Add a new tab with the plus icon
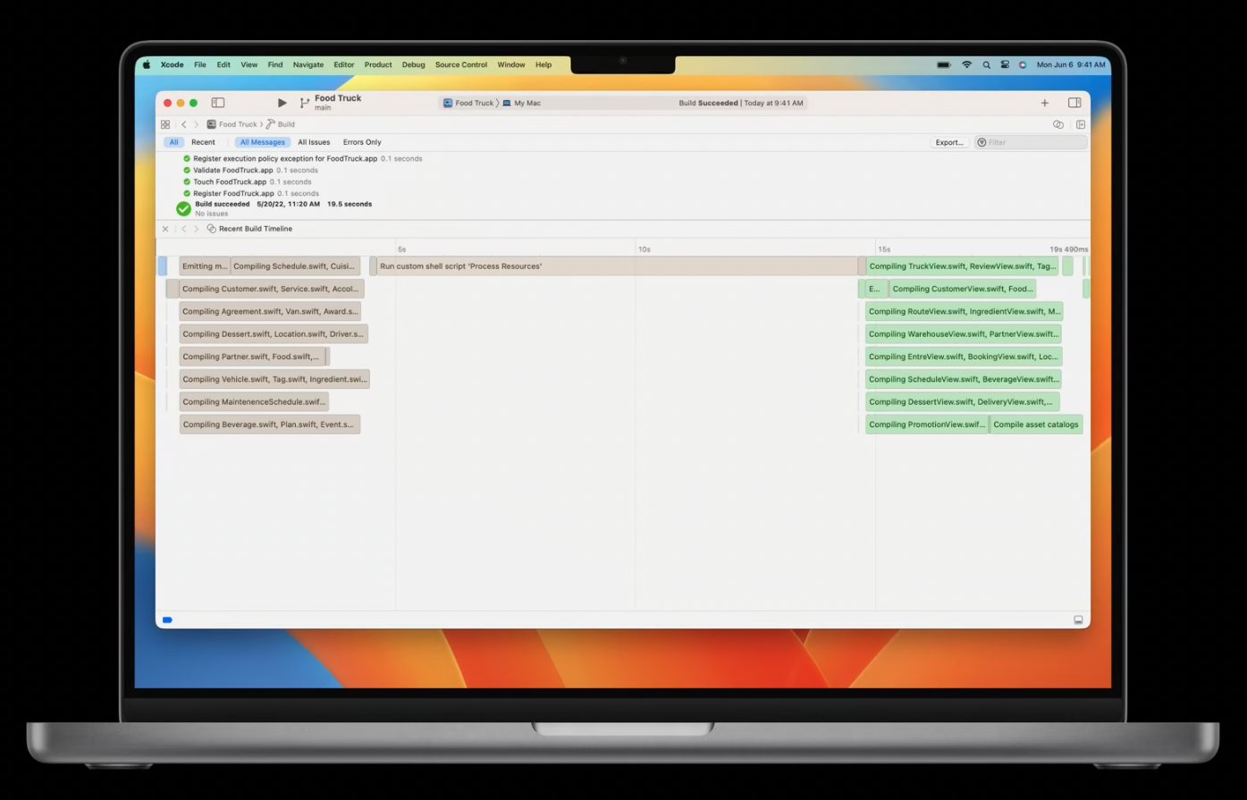 pos(1044,102)
